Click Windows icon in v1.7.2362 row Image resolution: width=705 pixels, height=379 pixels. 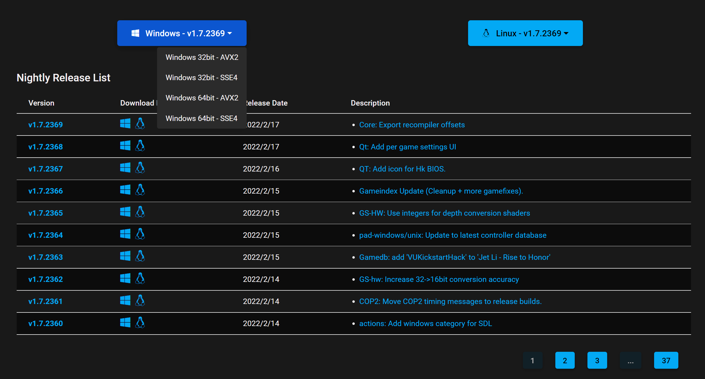pyautogui.click(x=125, y=278)
